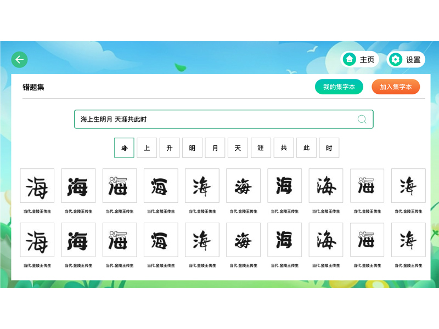Switch to the 明 character tab
This screenshot has width=439, height=329.
(192, 148)
